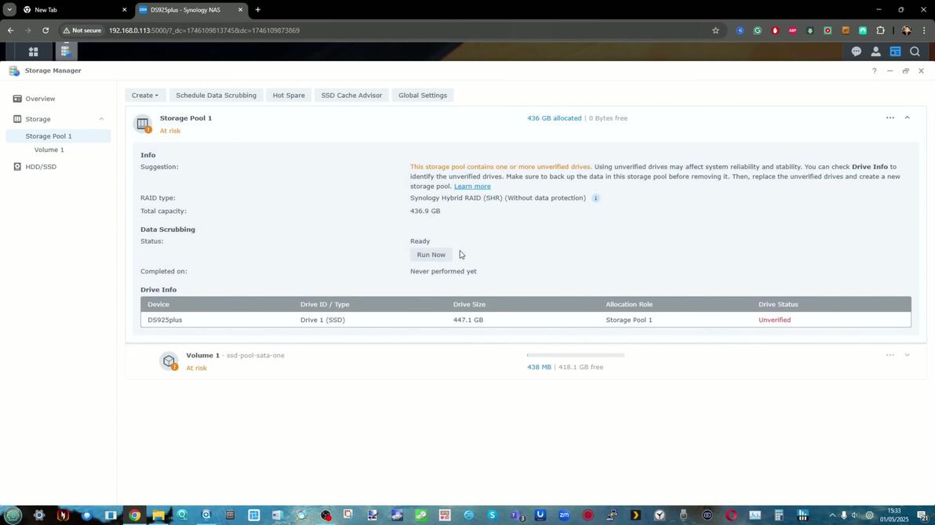Open the DSM user options person icon
This screenshot has height=525, width=935.
875,52
